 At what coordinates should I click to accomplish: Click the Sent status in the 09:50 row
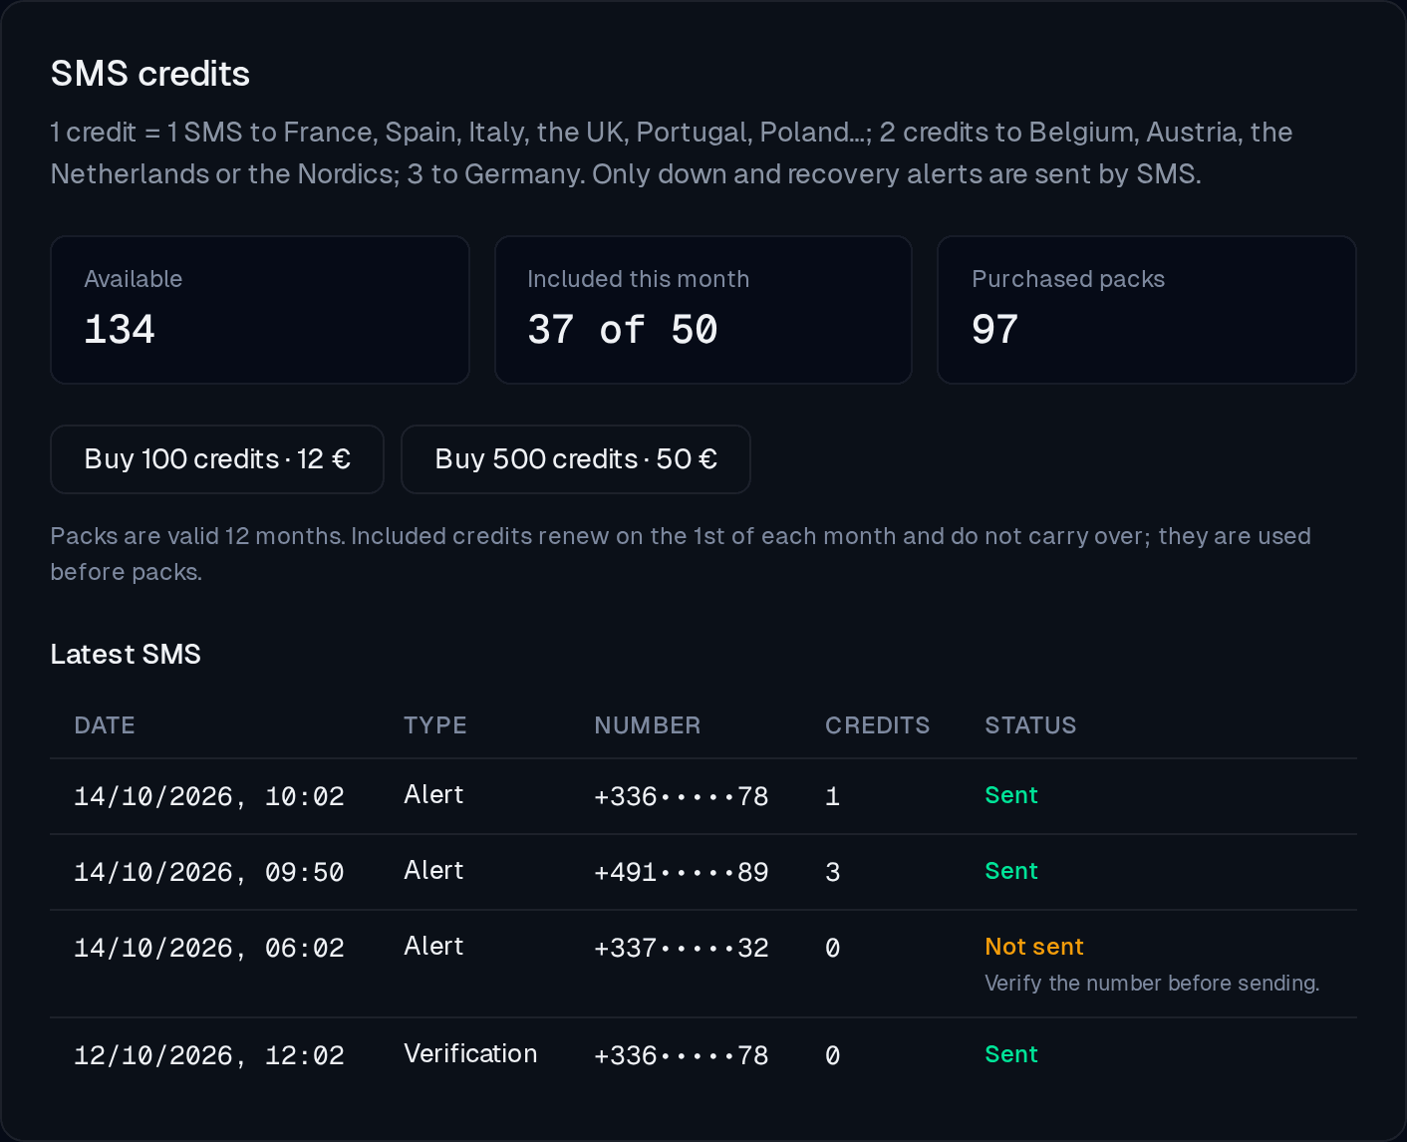1011,871
